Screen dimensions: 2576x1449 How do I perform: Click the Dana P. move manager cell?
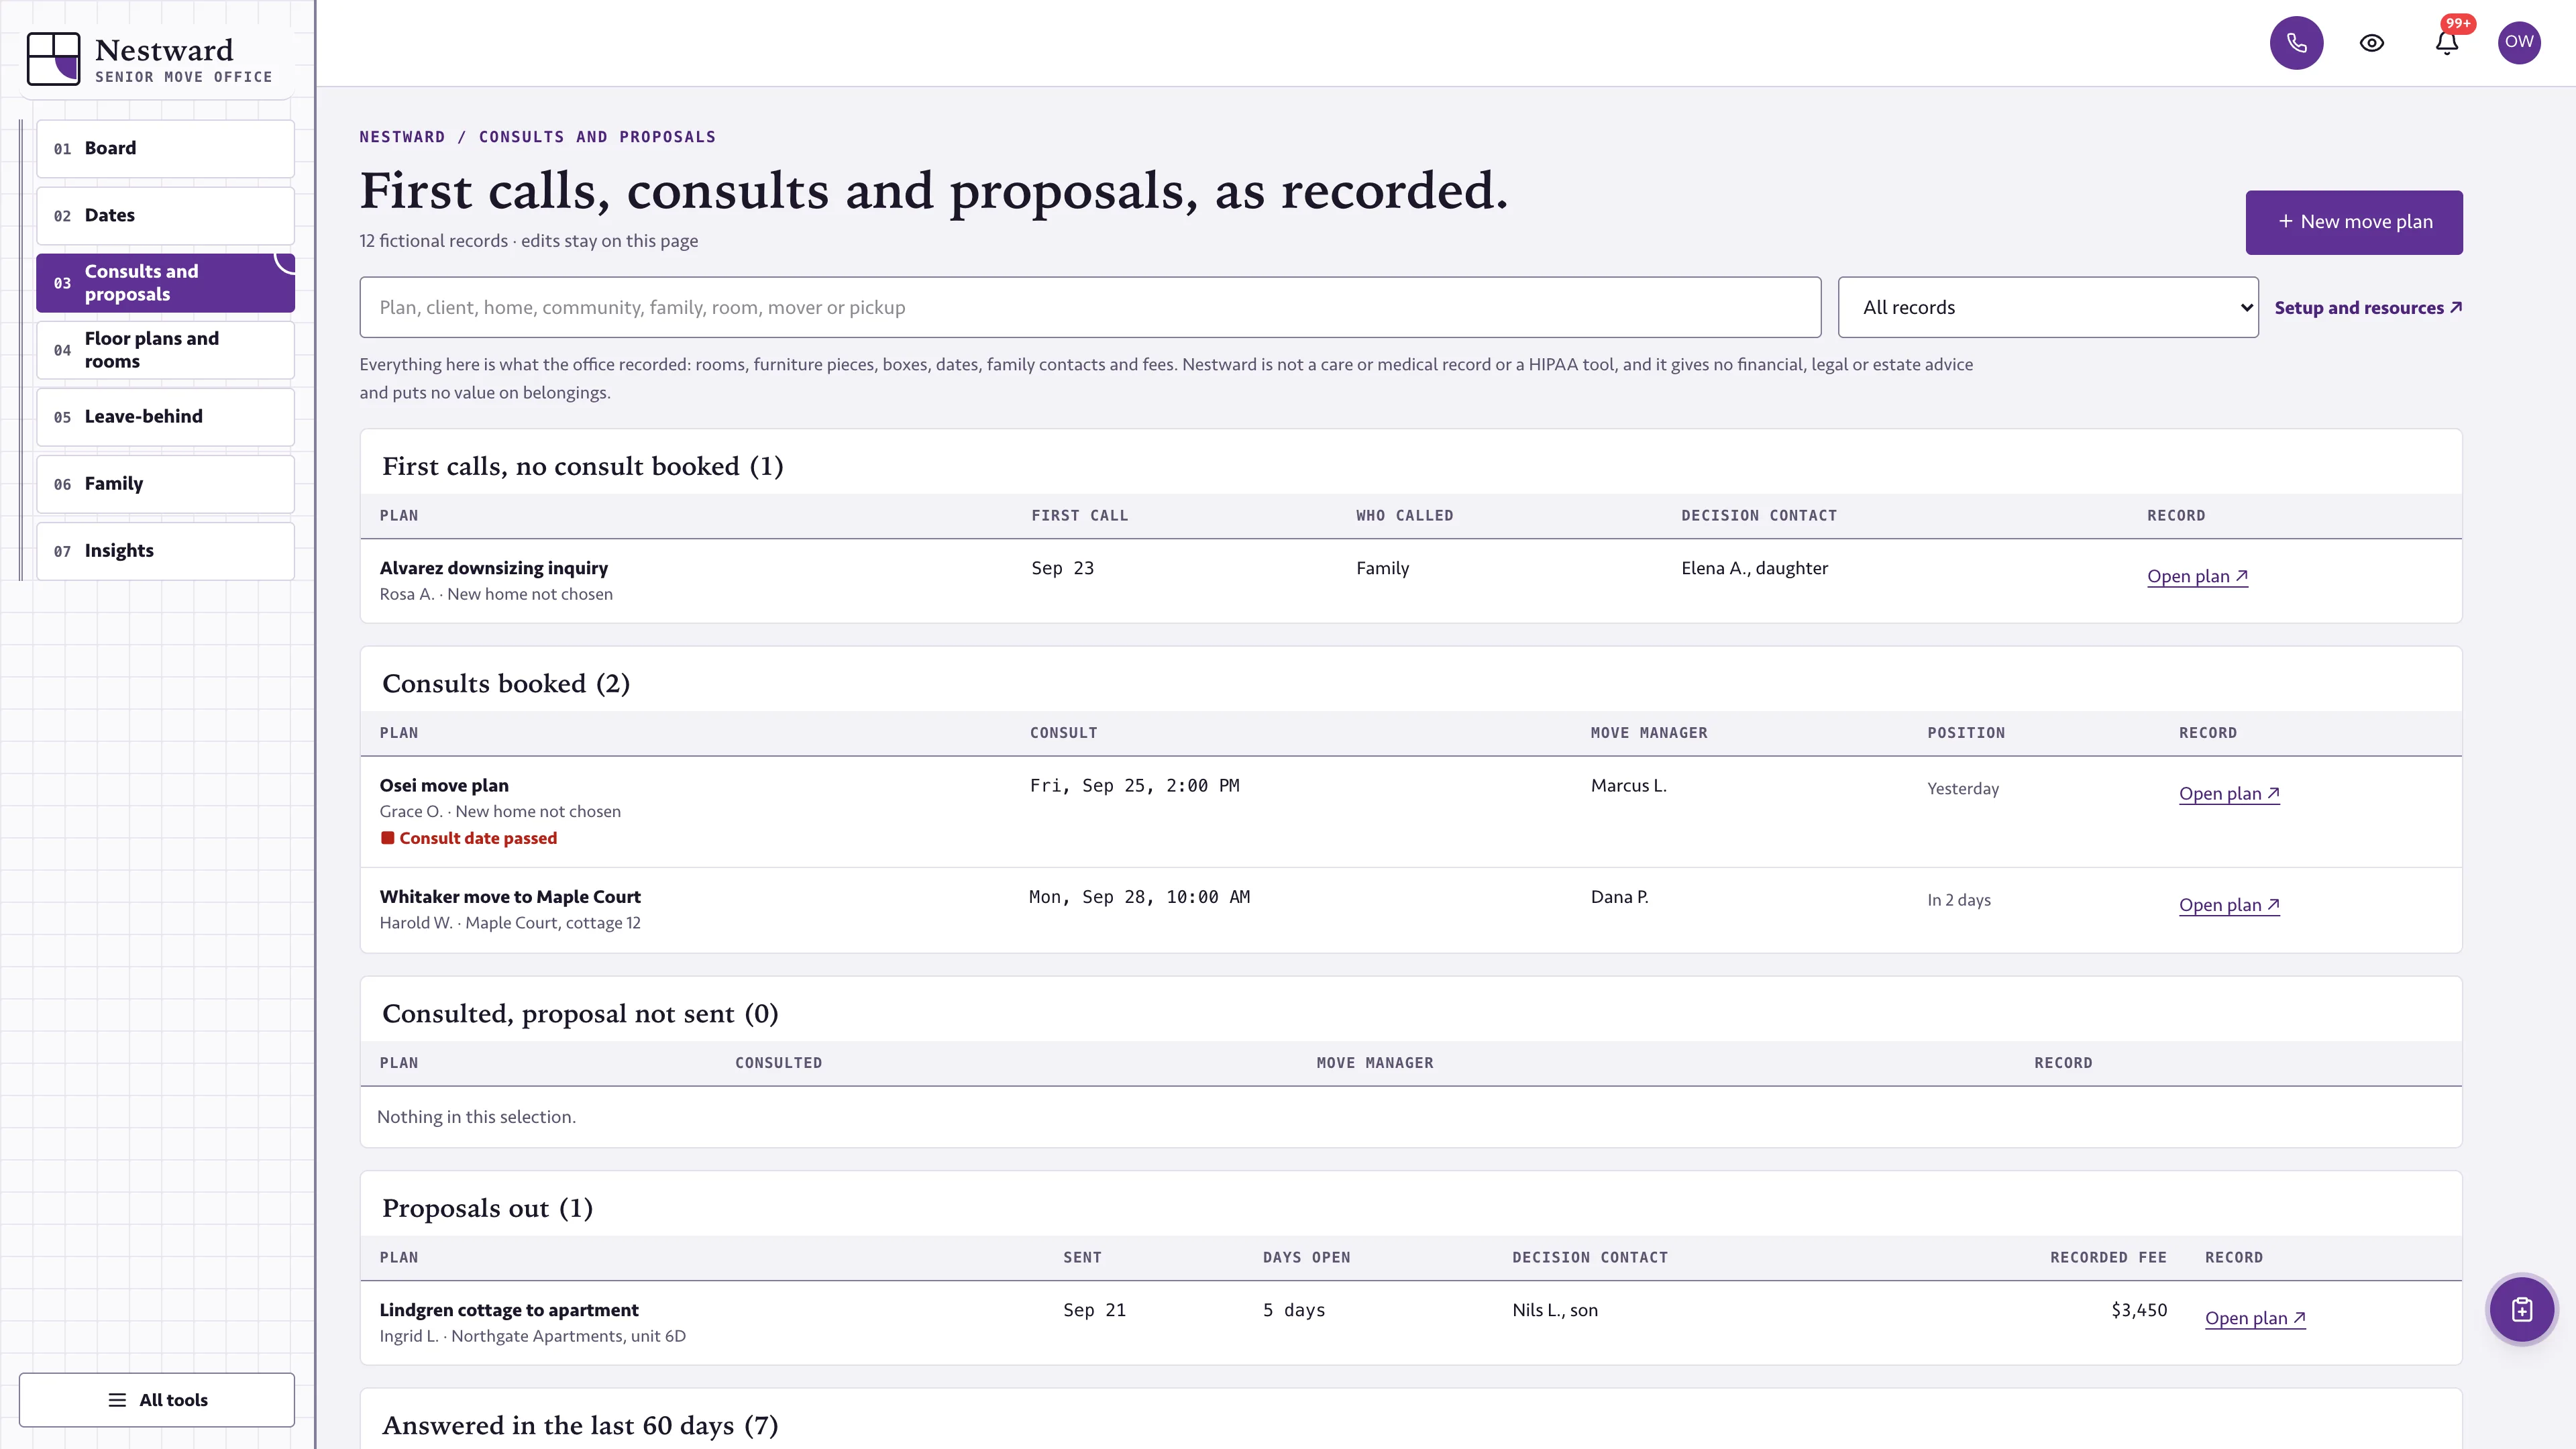pos(1619,897)
